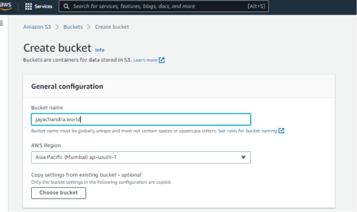Click the Bucket name field label
The height and width of the screenshot is (212, 357).
(x=47, y=107)
